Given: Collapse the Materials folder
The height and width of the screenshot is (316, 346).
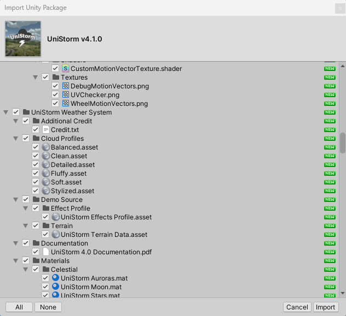Looking at the screenshot, I should (x=16, y=261).
